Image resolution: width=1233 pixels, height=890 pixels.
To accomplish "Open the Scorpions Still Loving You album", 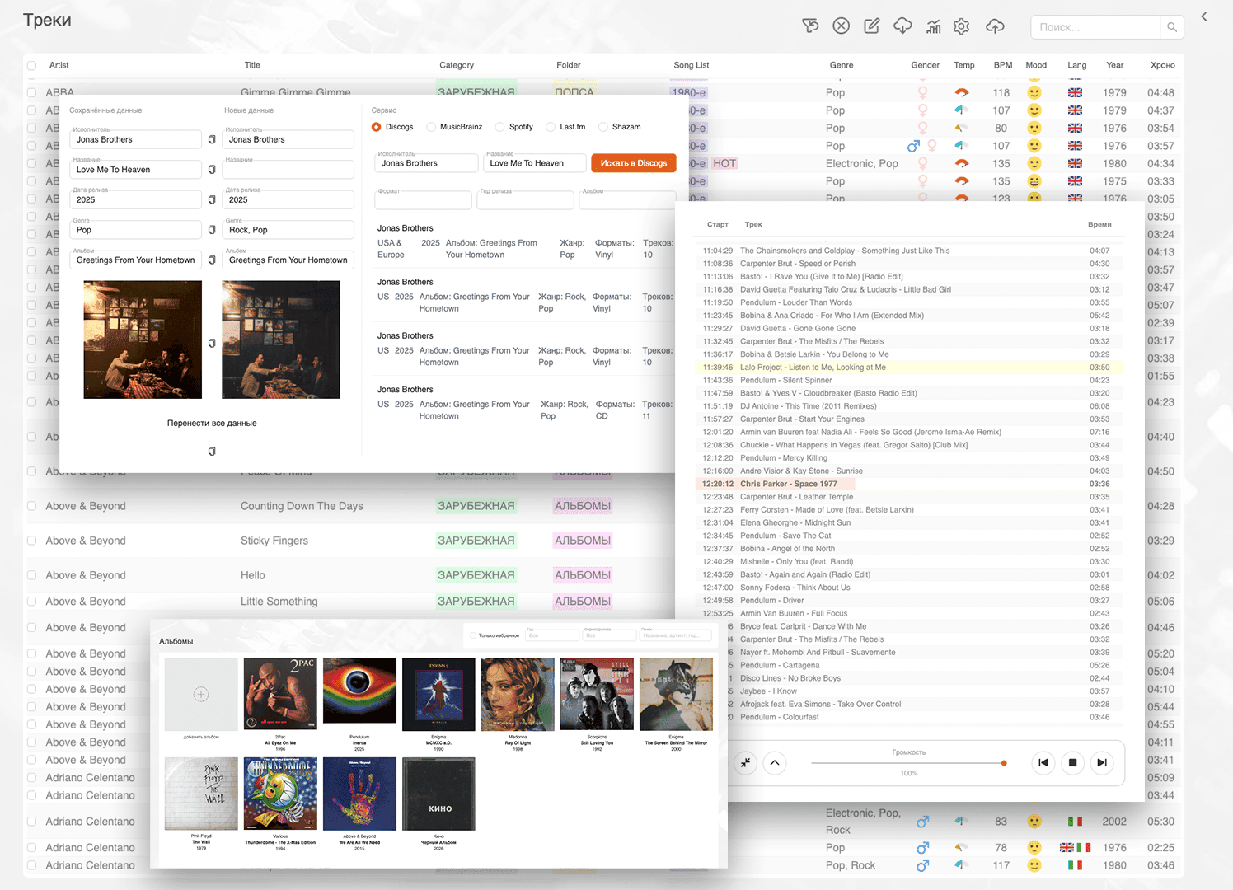I will (x=597, y=695).
